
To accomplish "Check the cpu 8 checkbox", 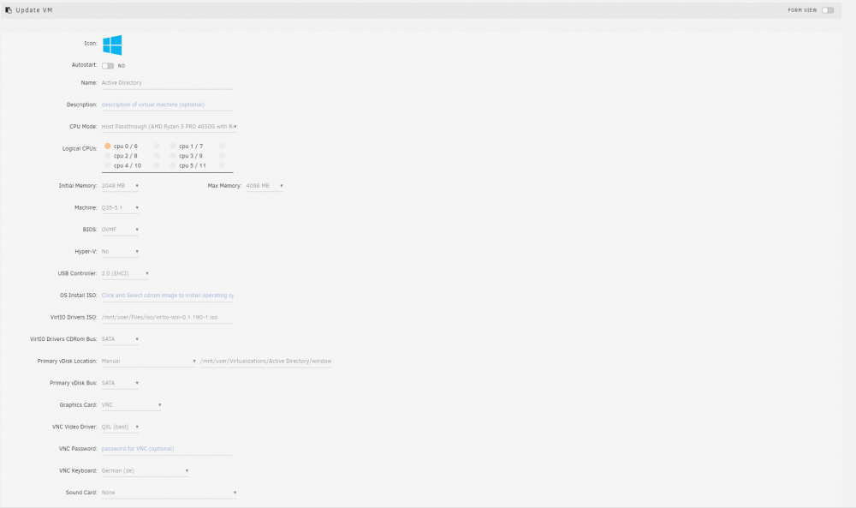I will point(157,156).
